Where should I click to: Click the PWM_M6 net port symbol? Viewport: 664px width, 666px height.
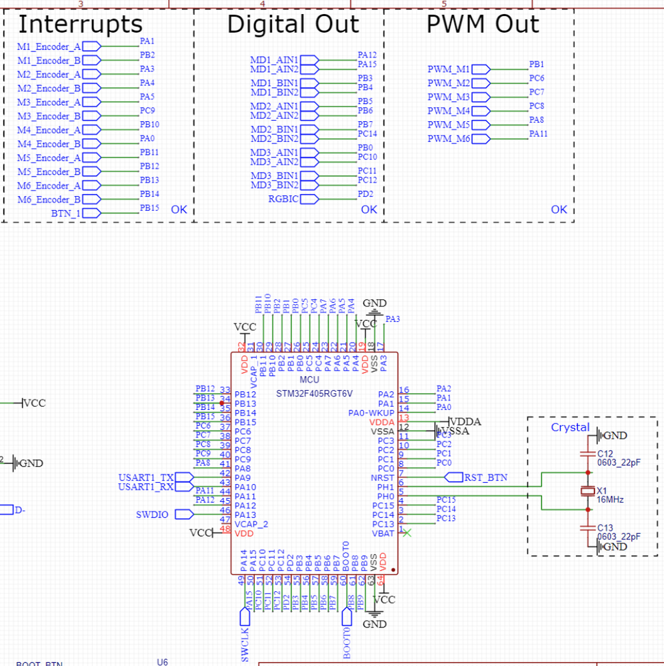click(481, 139)
